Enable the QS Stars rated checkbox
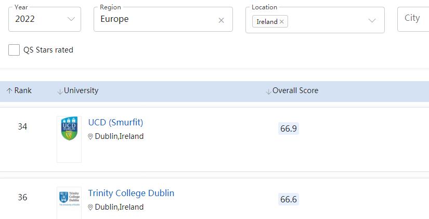Image resolution: width=429 pixels, height=219 pixels. point(14,50)
